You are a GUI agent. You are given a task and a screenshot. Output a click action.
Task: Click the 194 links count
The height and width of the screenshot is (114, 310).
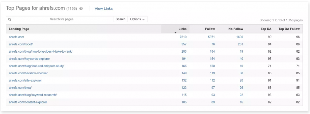(184, 59)
